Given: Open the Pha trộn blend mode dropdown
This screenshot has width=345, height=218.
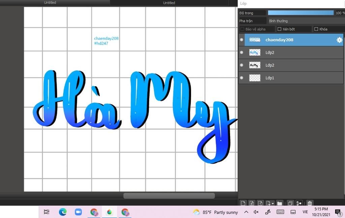Looking at the screenshot, I should point(306,21).
